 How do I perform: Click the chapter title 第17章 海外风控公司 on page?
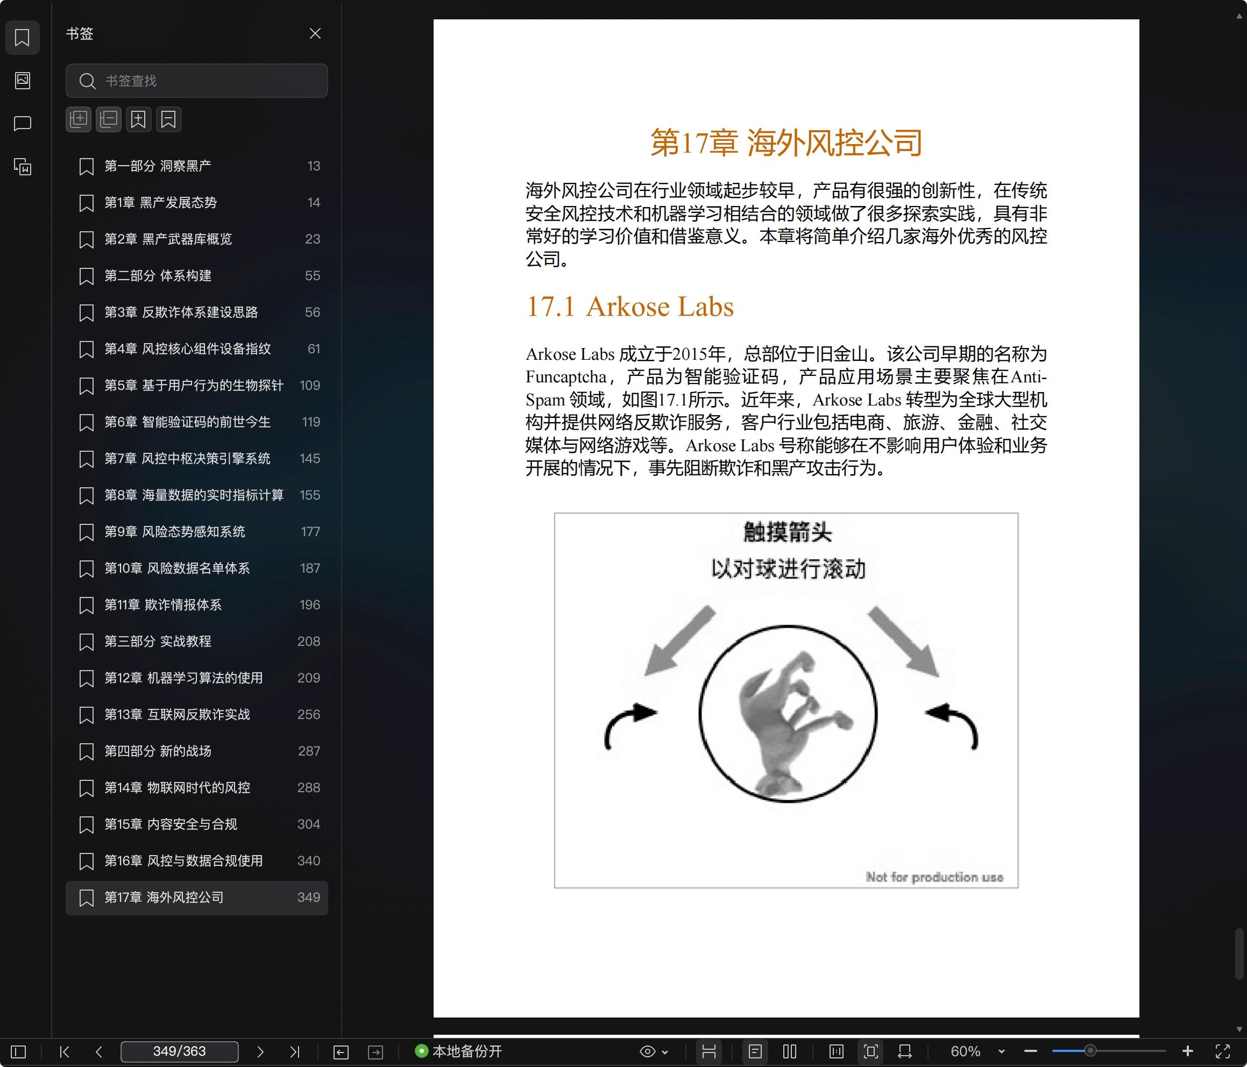click(x=786, y=143)
